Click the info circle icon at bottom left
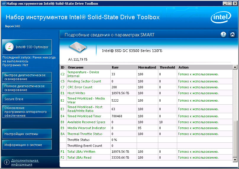Image resolution: width=239 pixels, height=169 pixels. point(7,162)
